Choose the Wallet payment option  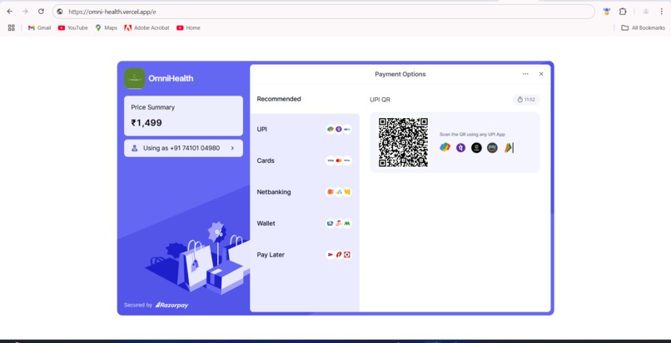pos(304,223)
